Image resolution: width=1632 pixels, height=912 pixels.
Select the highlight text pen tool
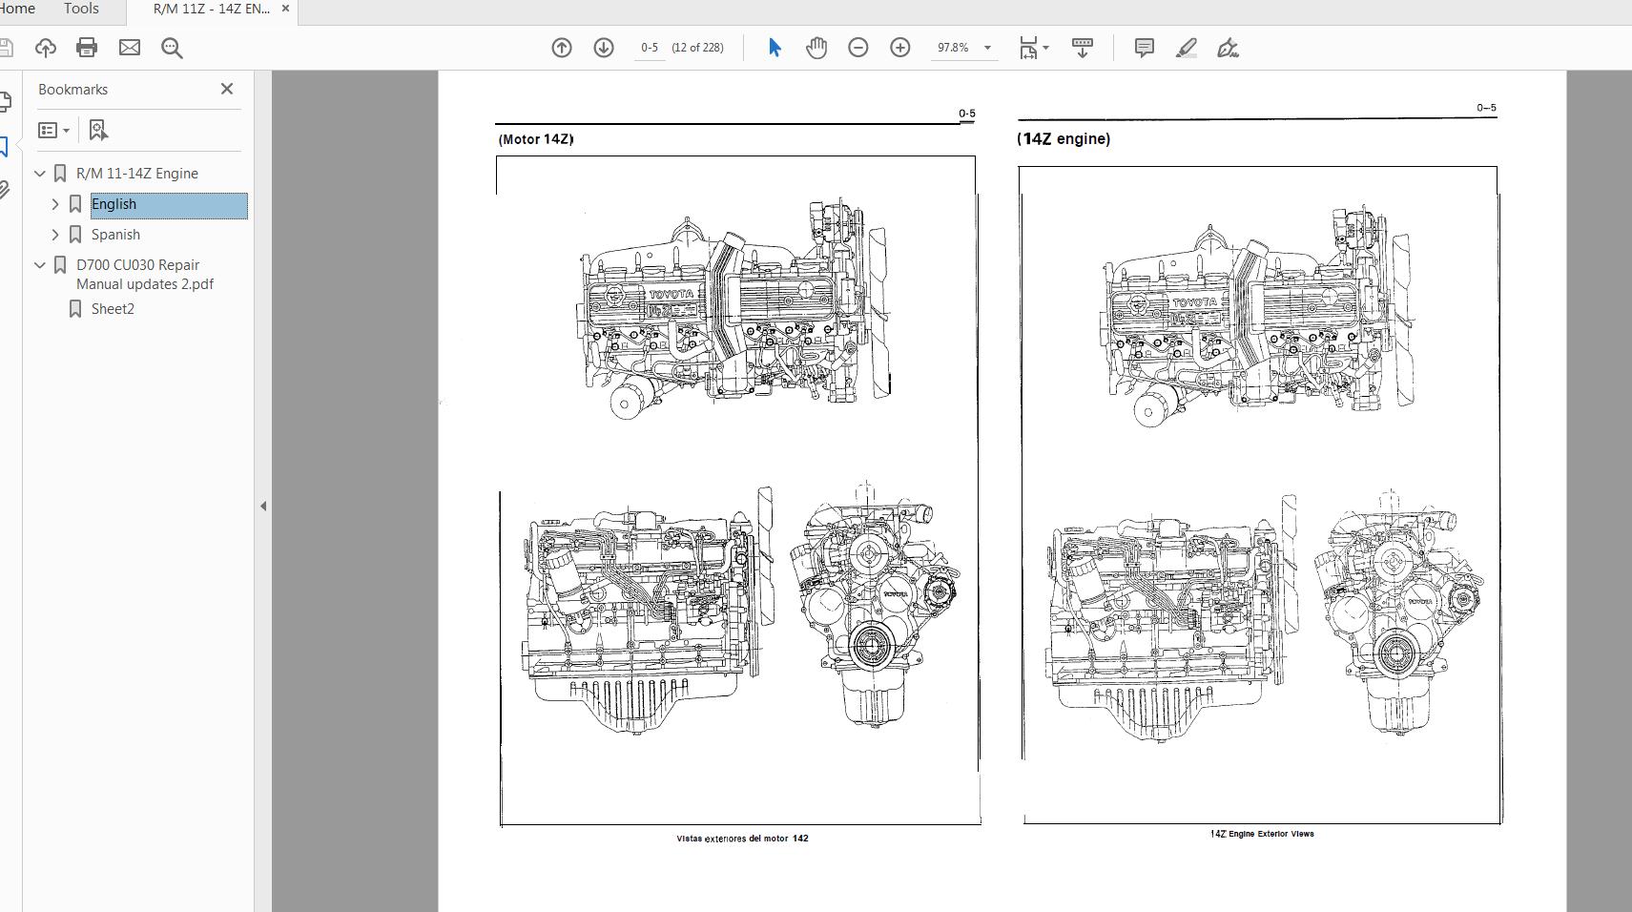(x=1186, y=48)
